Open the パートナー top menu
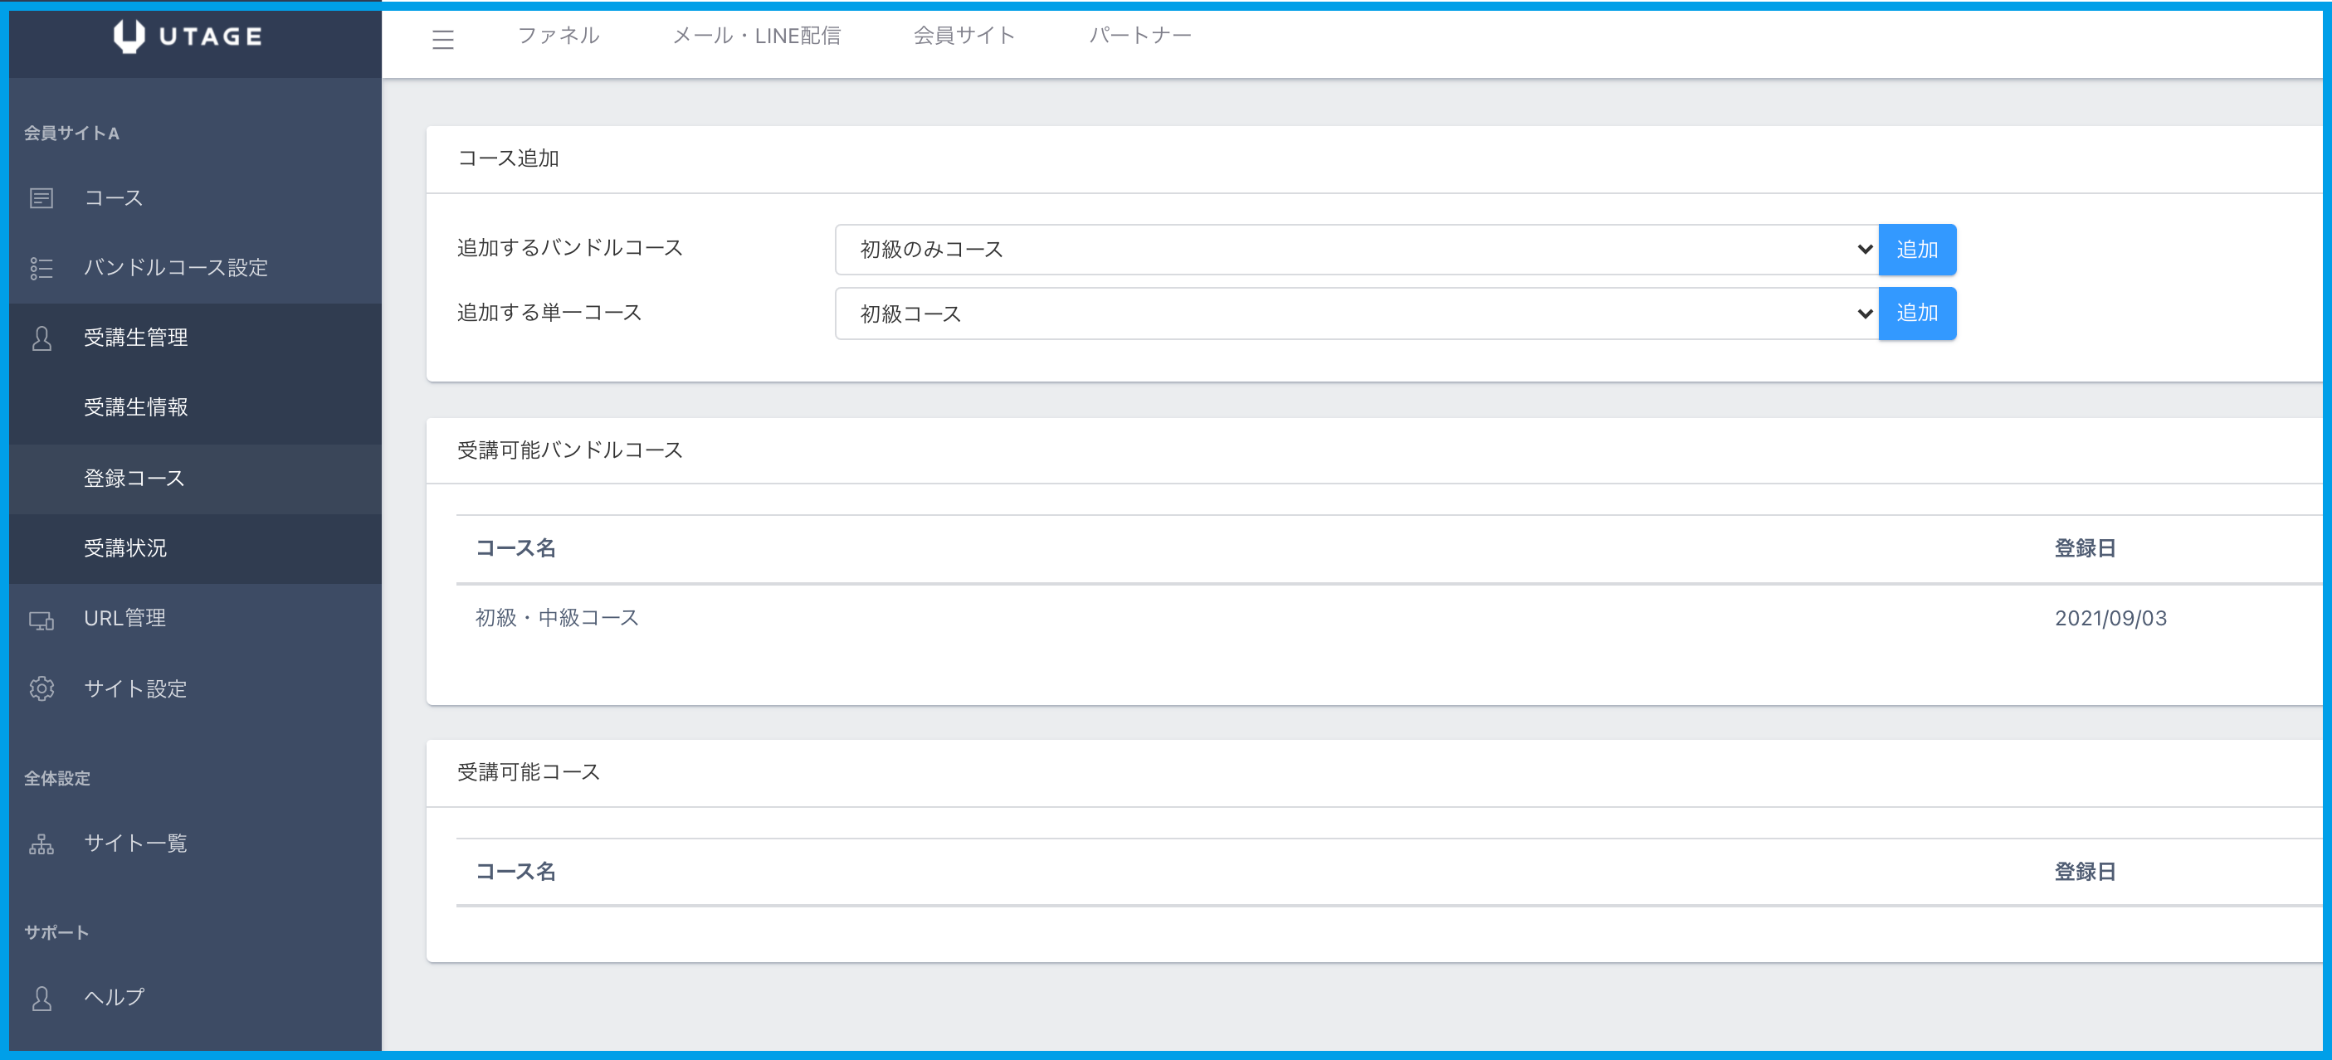2332x1060 pixels. 1139,36
